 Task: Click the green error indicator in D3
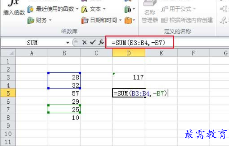[x=114, y=74]
